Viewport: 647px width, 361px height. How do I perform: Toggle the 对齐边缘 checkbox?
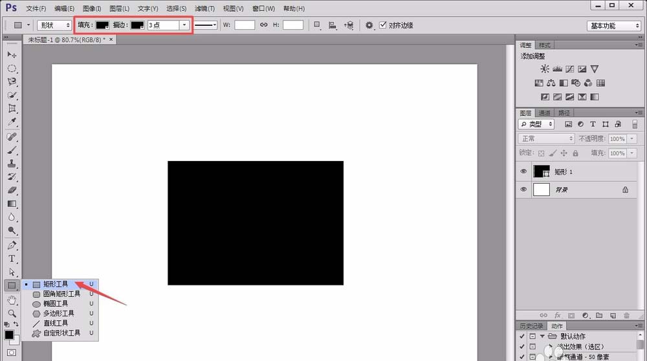pos(383,25)
